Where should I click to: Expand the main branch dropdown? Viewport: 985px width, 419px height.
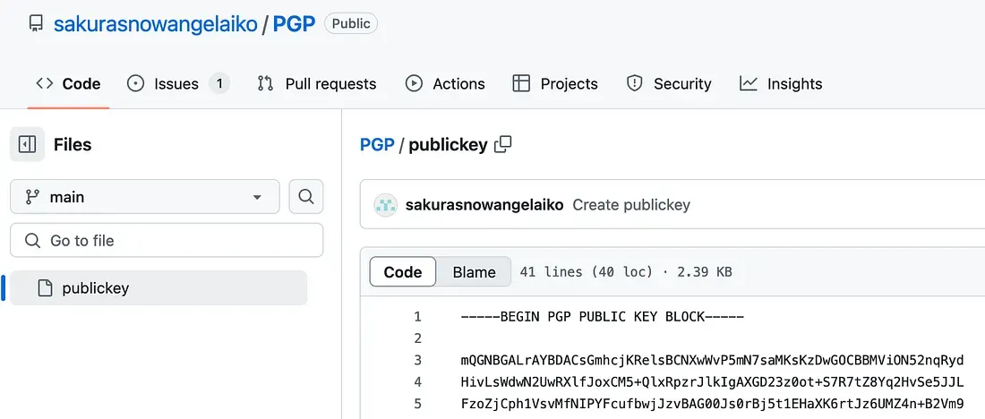tap(144, 196)
